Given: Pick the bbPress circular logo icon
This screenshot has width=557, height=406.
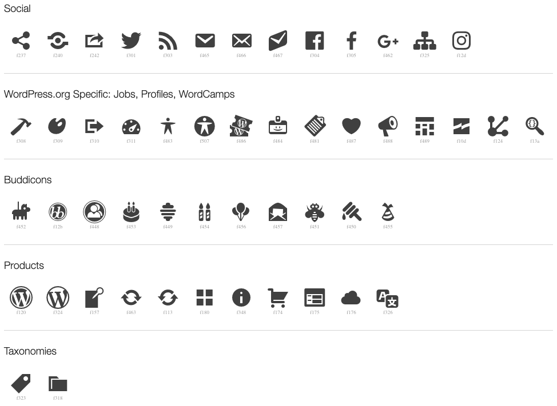Looking at the screenshot, I should click(x=58, y=212).
